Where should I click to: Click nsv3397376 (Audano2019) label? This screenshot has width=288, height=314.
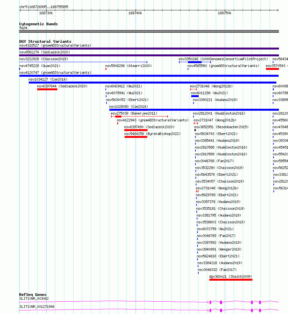[218, 202]
